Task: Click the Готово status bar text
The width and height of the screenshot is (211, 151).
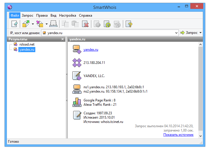Action: point(13,142)
